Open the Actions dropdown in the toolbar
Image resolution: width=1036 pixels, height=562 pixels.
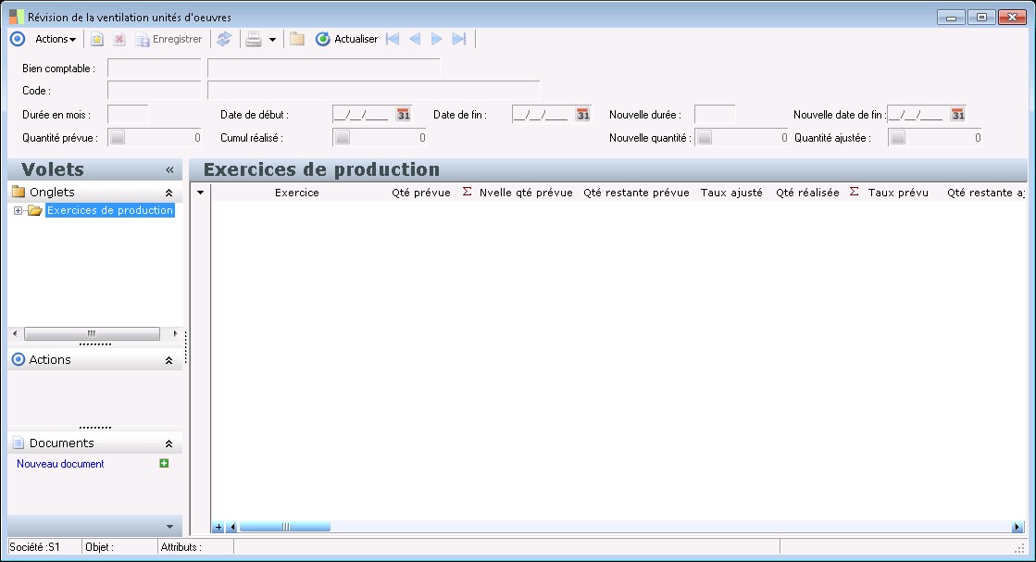(x=56, y=39)
